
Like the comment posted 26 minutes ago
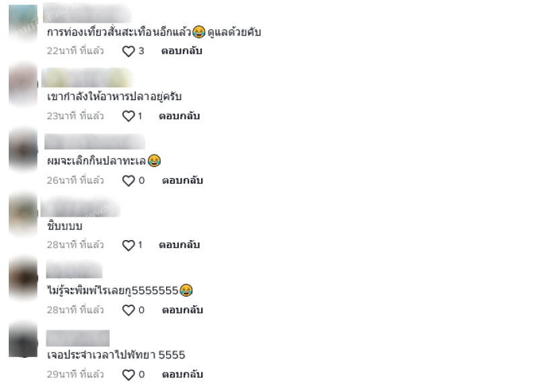pos(128,180)
